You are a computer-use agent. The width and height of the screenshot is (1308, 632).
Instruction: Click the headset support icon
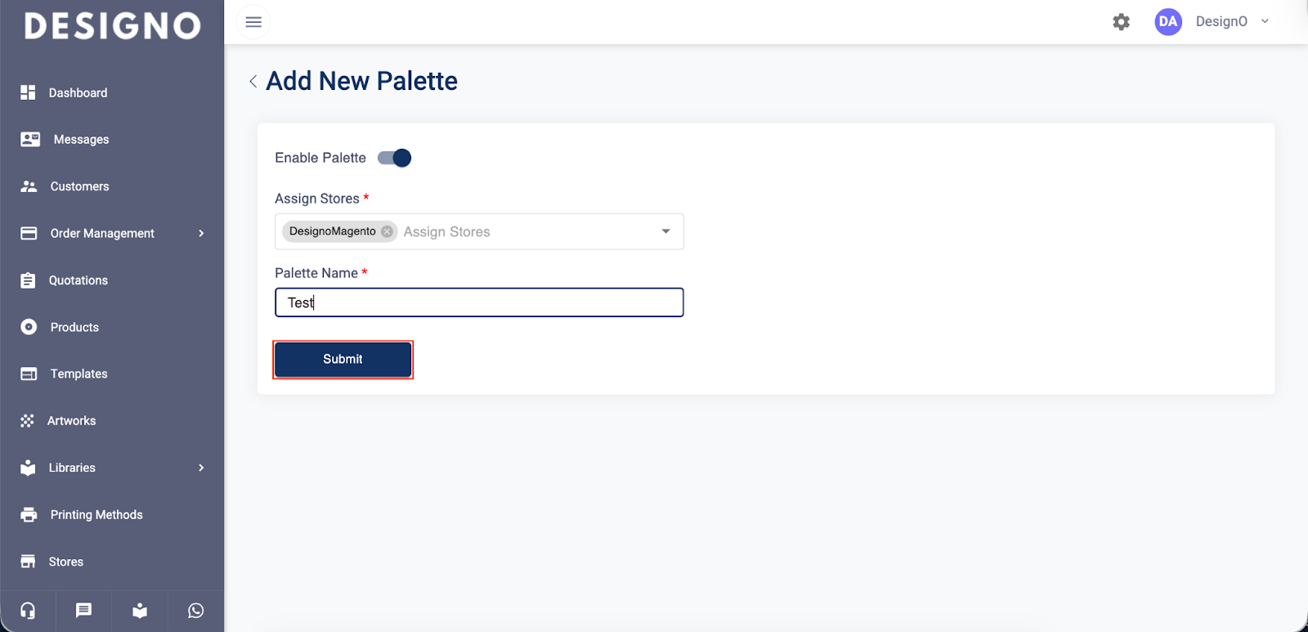click(x=28, y=611)
